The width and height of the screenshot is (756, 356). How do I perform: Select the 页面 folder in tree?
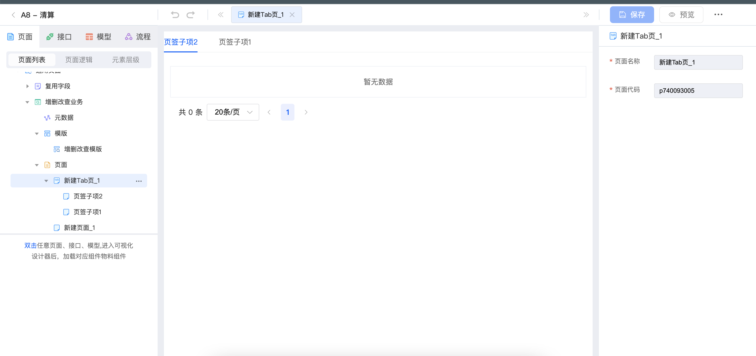[61, 165]
